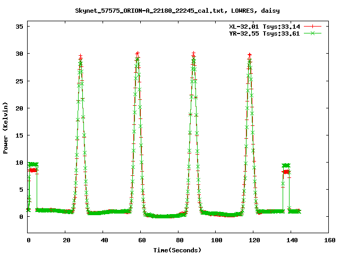Image resolution: width=340 pixels, height=255 pixels.
Task: Click the second peak top near 58 seconds
Action: tap(137, 54)
